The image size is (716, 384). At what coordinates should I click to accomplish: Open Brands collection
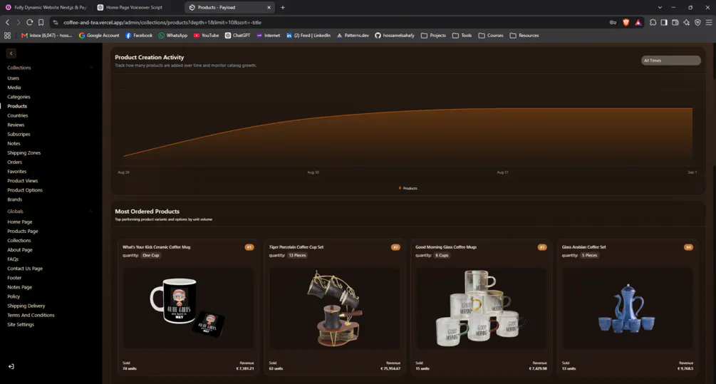[x=15, y=199]
